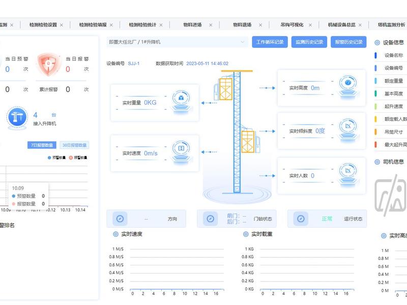
Task: Open the 塔机监测分析 tab
Action: [x=391, y=25]
